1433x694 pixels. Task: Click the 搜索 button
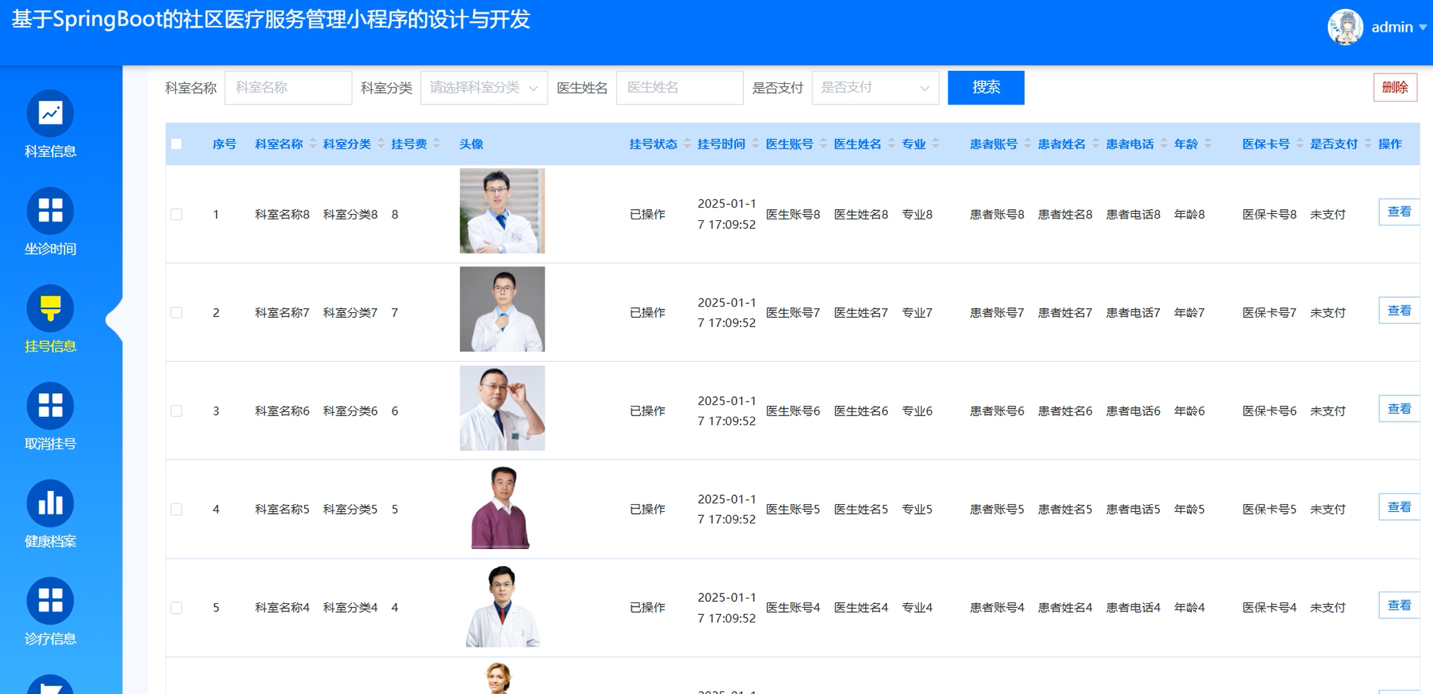pos(986,88)
